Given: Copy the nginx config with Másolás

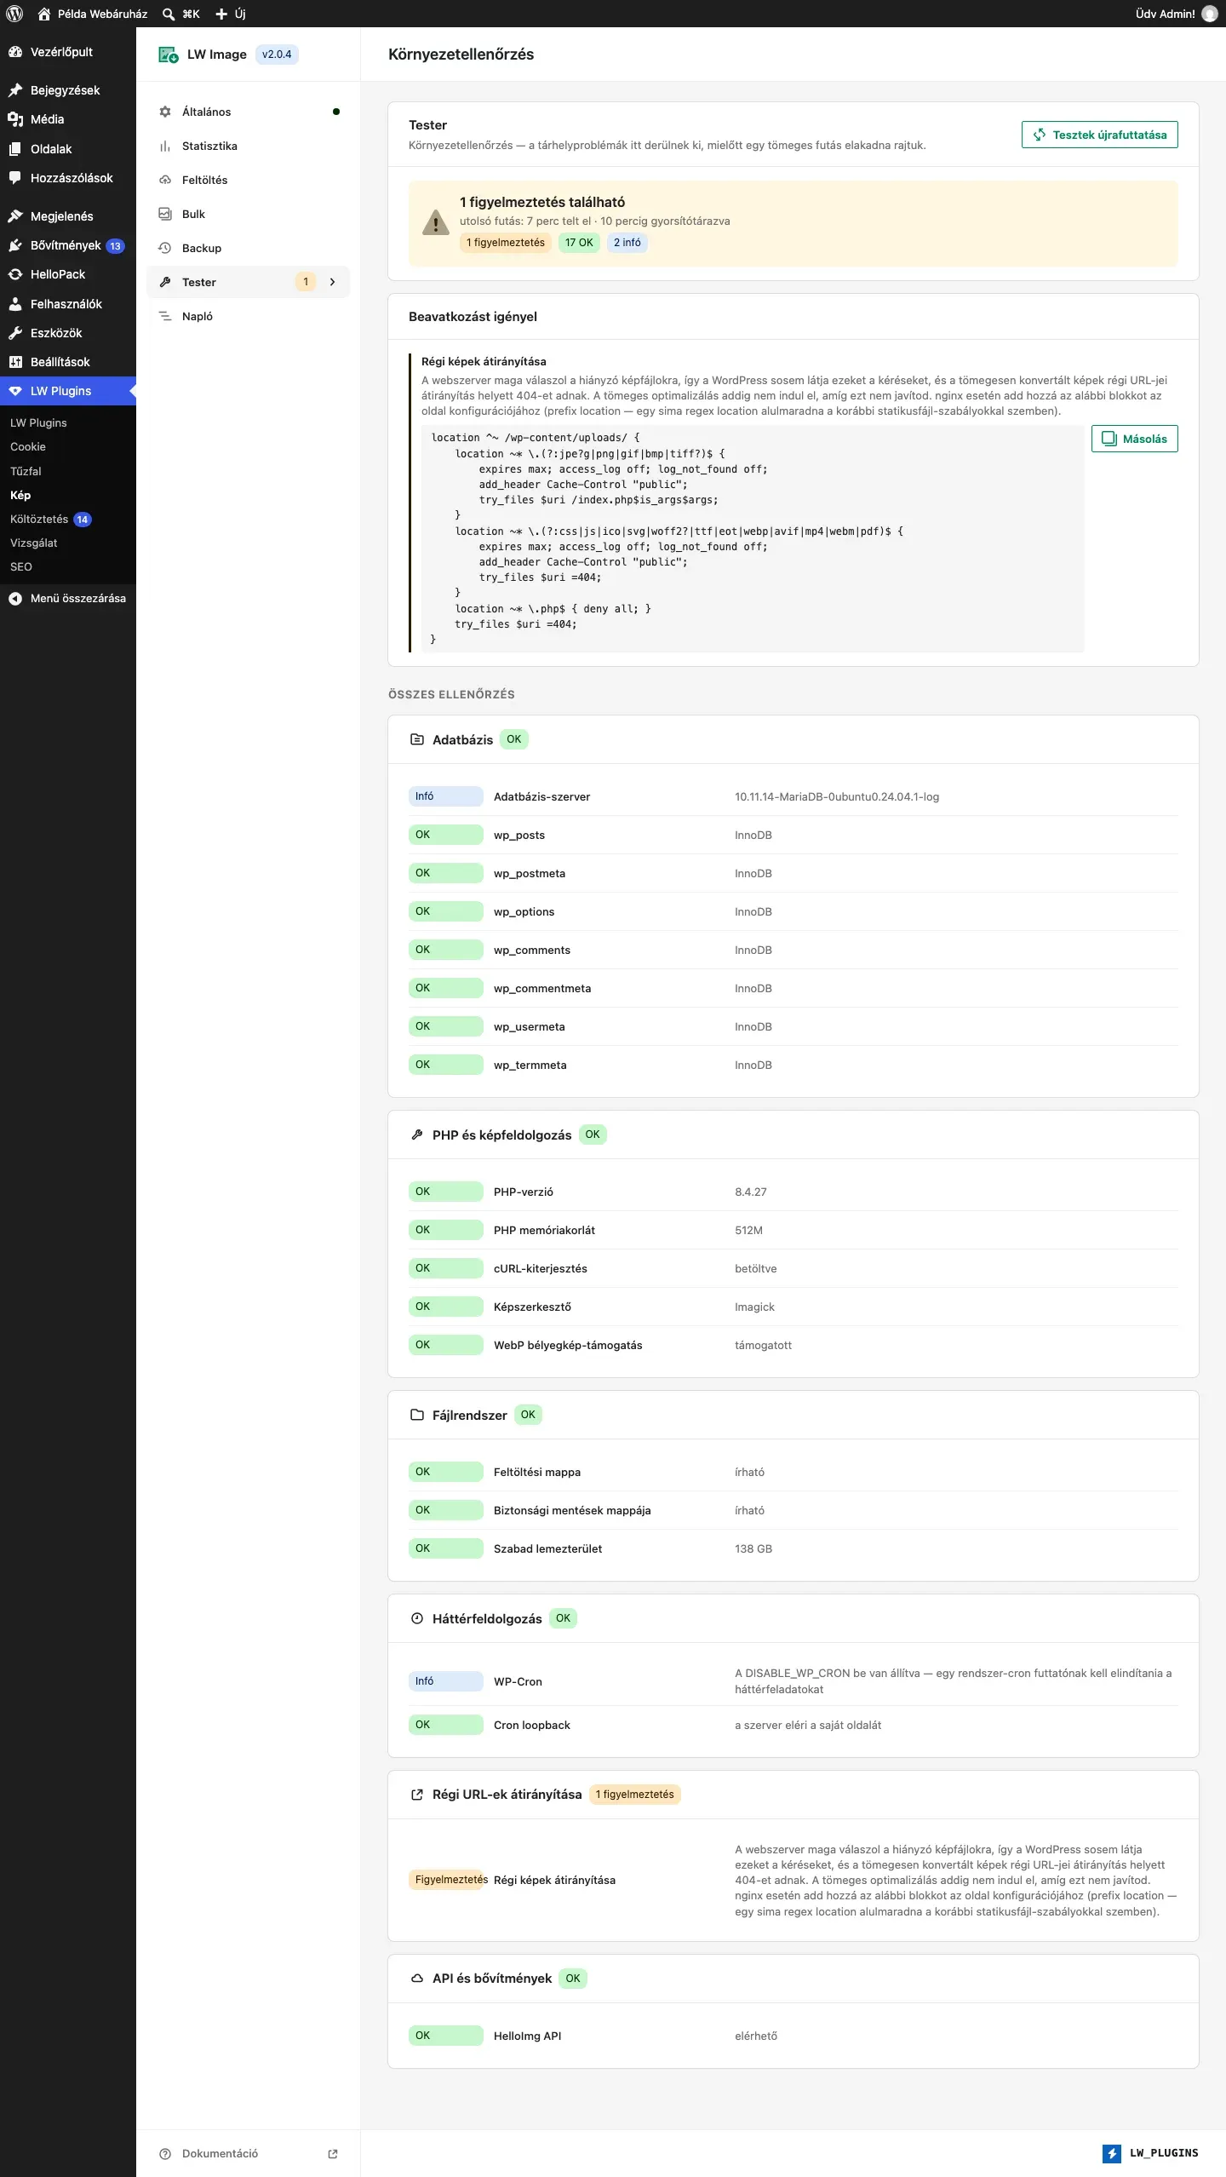Looking at the screenshot, I should tap(1135, 439).
